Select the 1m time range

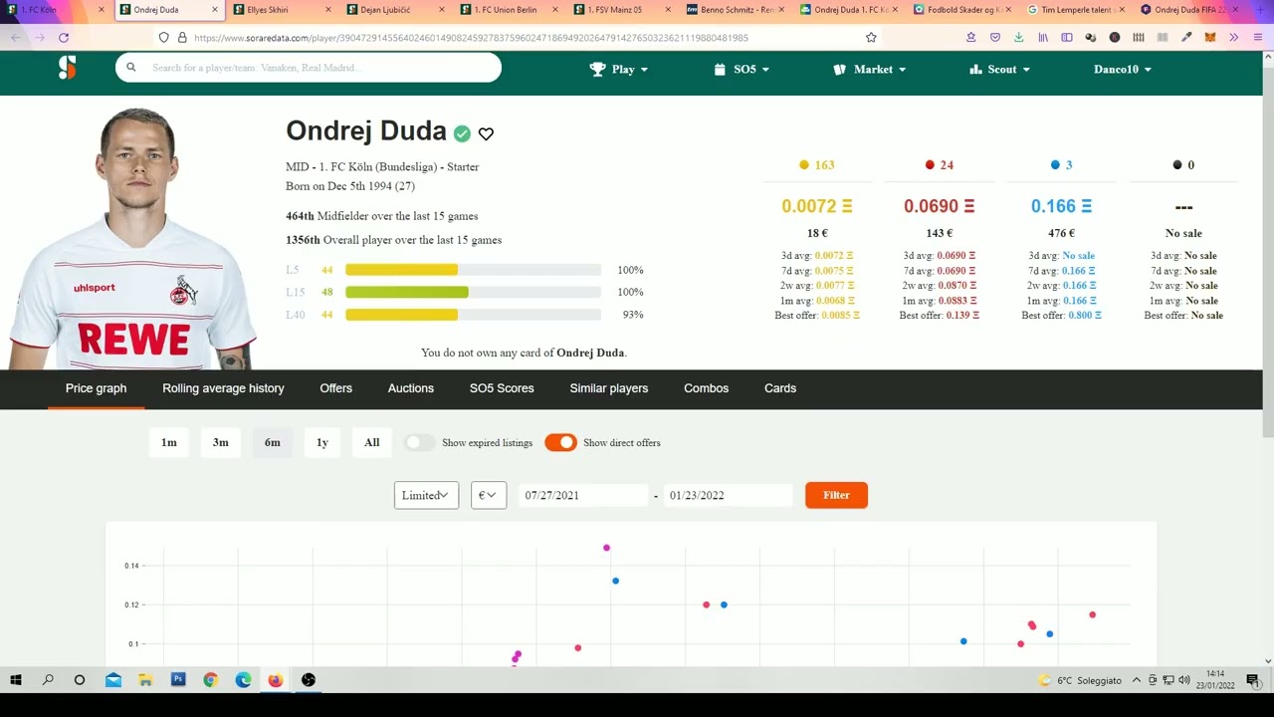[x=169, y=442]
